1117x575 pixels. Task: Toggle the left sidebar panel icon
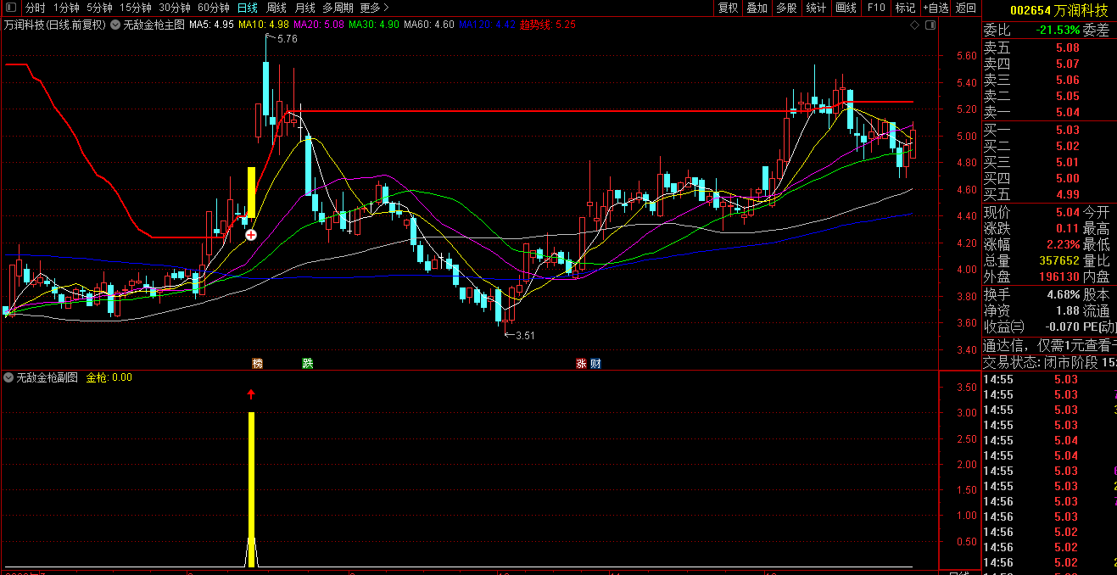coord(10,8)
